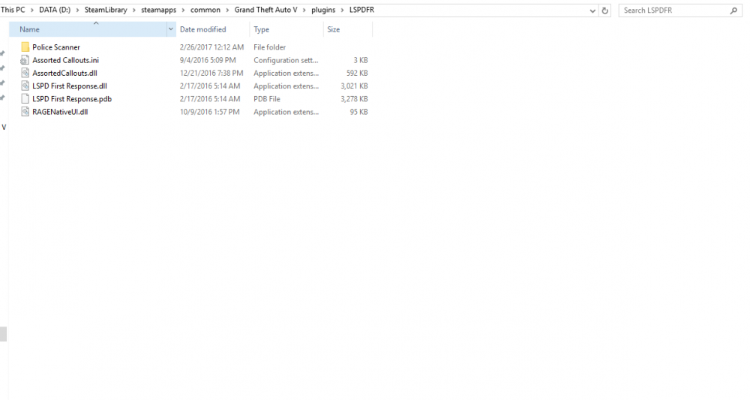Screen dimensions: 750x400
Task: Go to common in breadcrumb
Action: coord(205,10)
